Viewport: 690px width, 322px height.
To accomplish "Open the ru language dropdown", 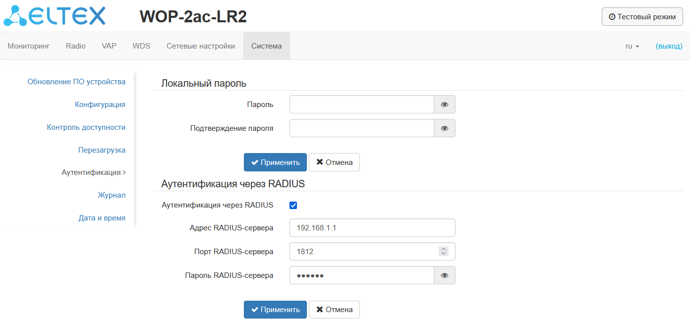I will tap(632, 46).
